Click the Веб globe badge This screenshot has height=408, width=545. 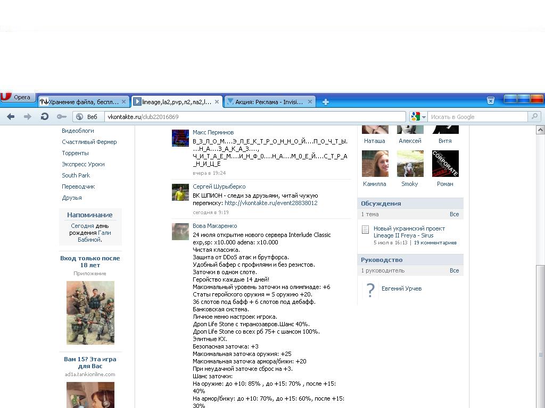coord(88,117)
